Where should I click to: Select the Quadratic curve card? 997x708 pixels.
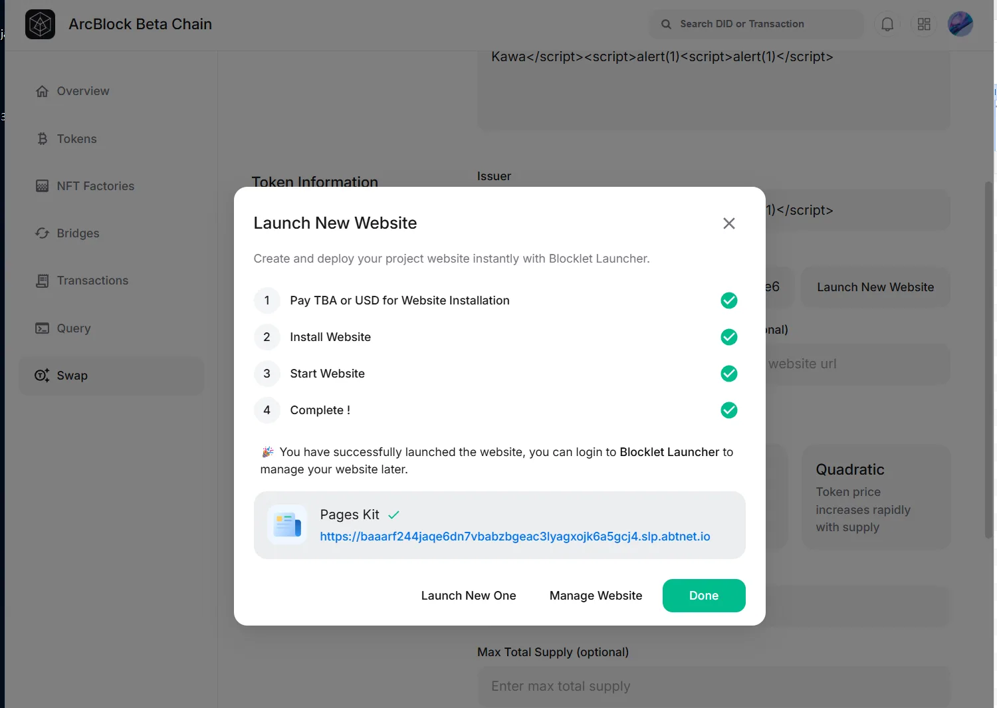[876, 497]
